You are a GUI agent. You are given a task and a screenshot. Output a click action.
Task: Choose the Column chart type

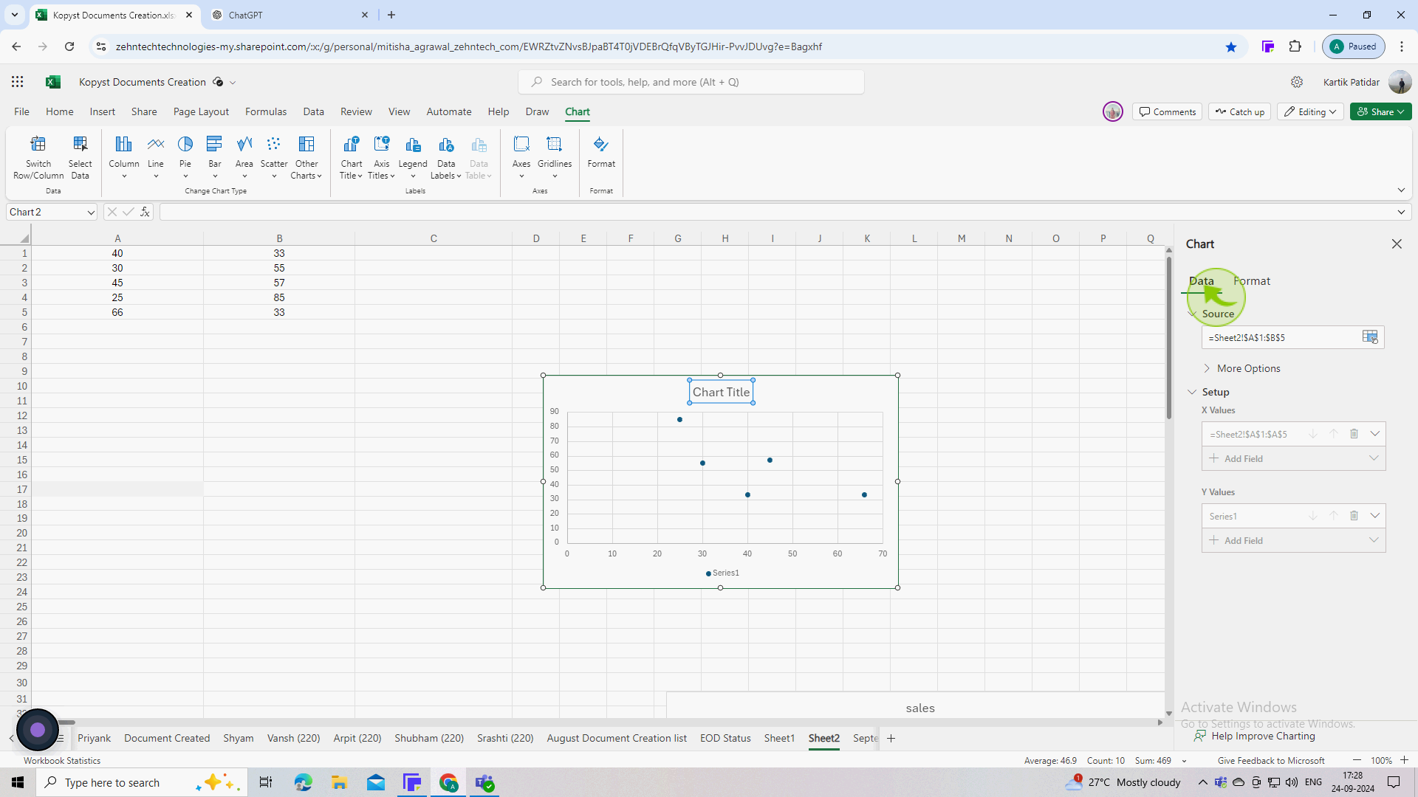(x=123, y=157)
